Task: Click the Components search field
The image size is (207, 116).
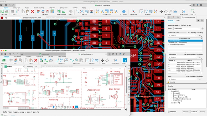Action: coord(182,57)
